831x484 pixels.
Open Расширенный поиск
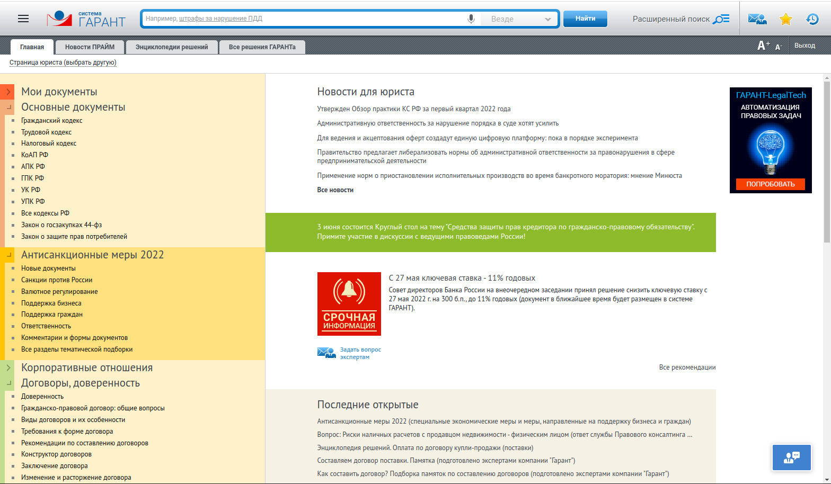(680, 19)
